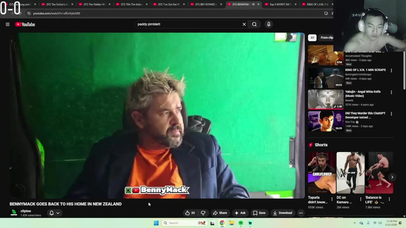Open the 'DC on Kamaru' short
This screenshot has height=228, width=406.
pyautogui.click(x=350, y=173)
